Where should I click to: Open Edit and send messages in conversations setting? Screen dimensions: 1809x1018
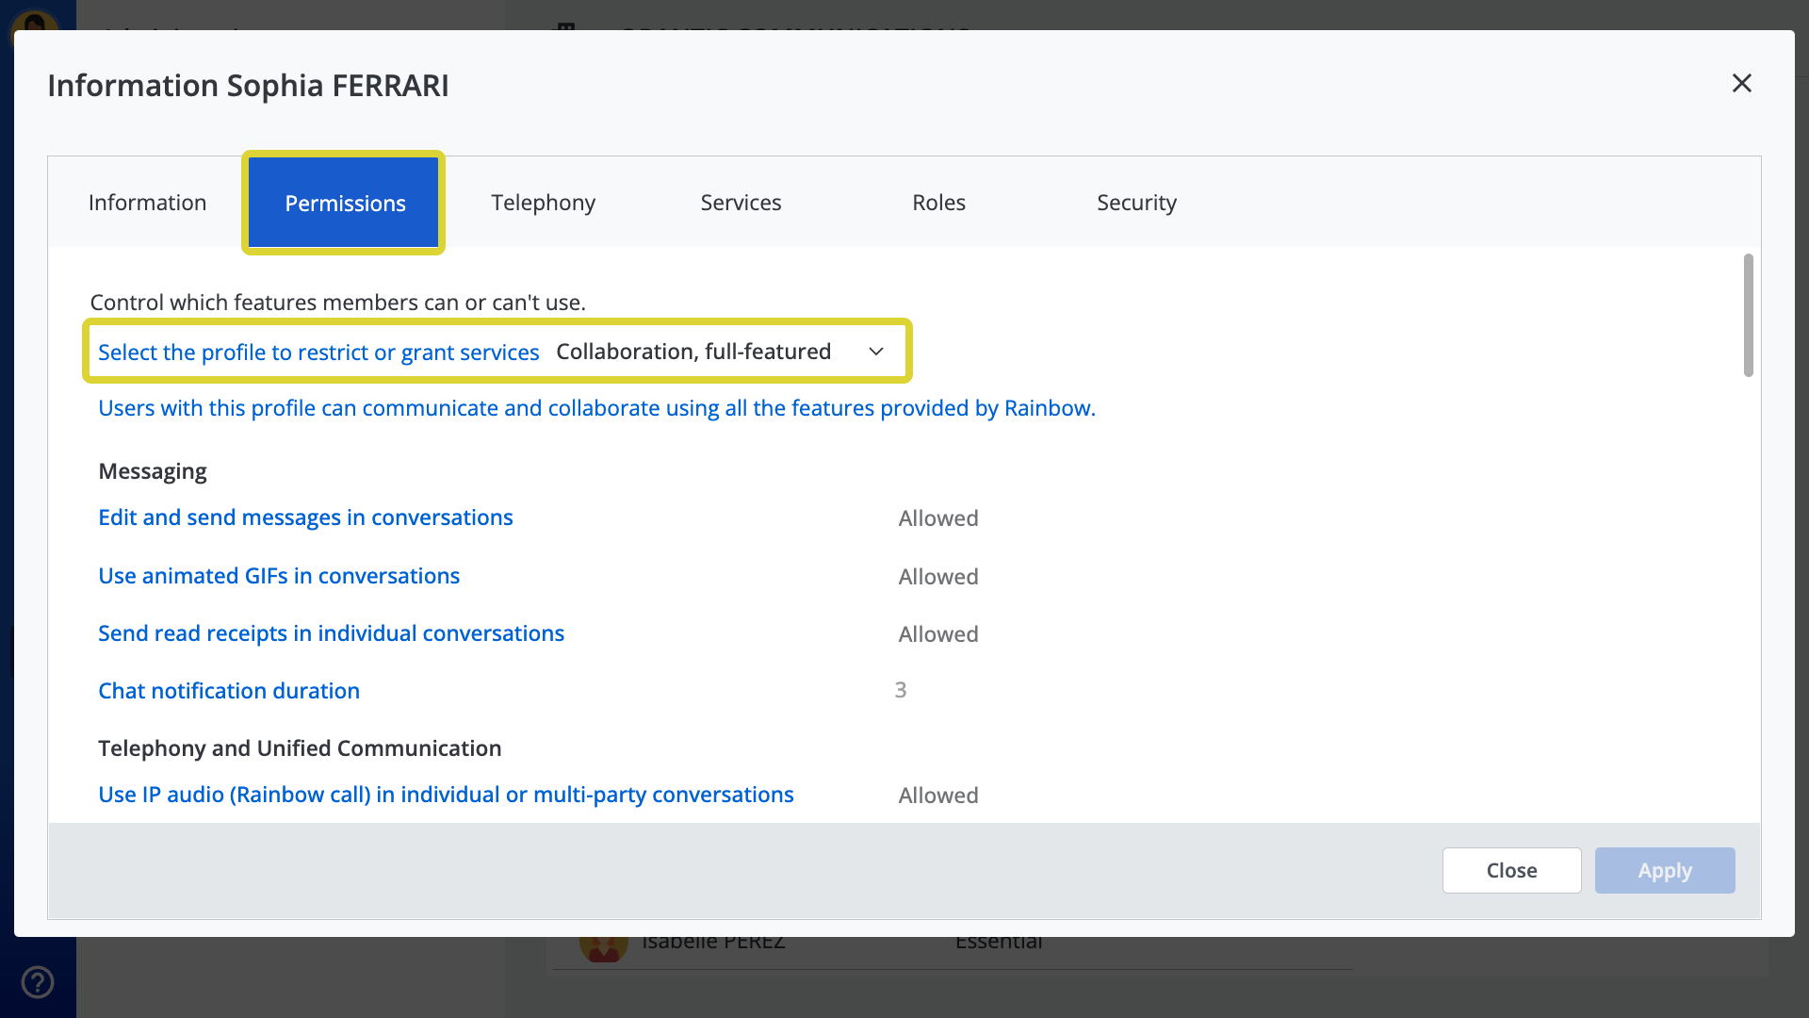point(305,517)
